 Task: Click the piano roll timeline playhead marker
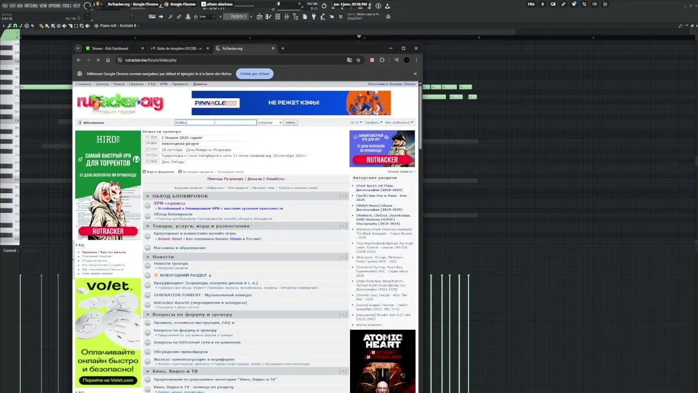[x=359, y=37]
